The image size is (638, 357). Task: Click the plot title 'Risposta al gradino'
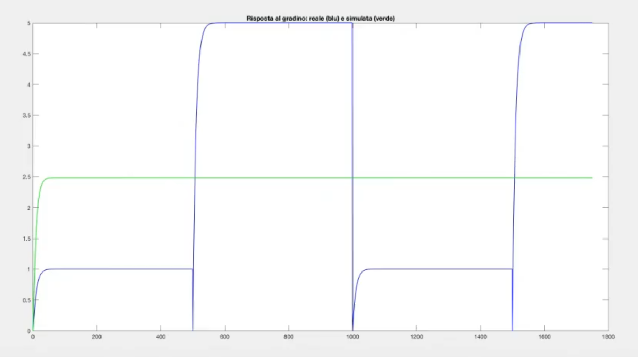321,19
